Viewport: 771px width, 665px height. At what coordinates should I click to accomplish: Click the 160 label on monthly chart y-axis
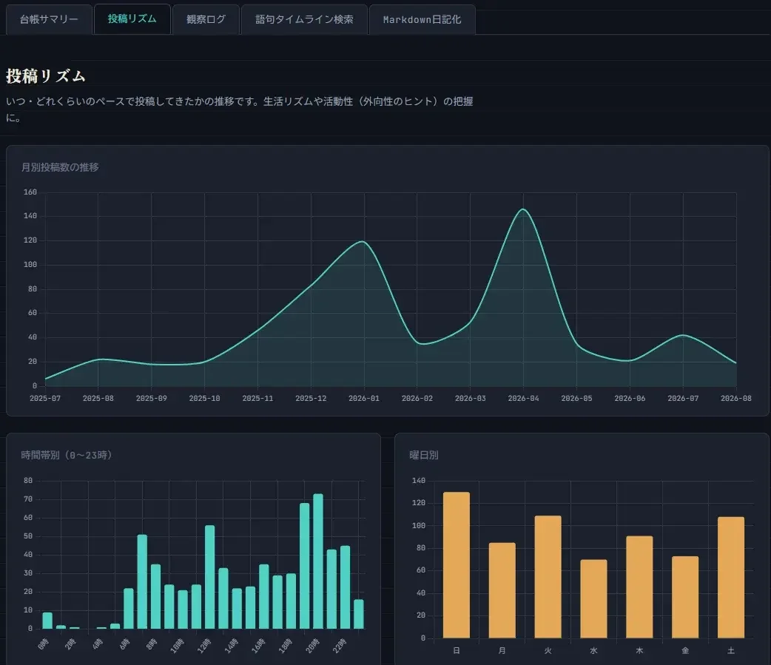pyautogui.click(x=30, y=192)
